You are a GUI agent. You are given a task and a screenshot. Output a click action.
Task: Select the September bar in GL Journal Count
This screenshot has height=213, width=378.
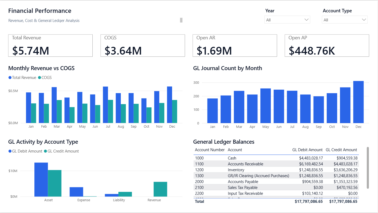[x=319, y=110]
